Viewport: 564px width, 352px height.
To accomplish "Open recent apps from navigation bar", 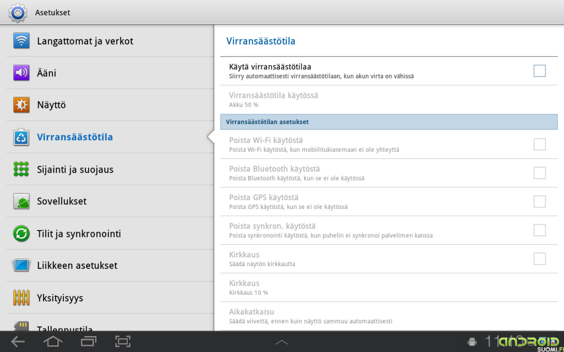I will 89,341.
